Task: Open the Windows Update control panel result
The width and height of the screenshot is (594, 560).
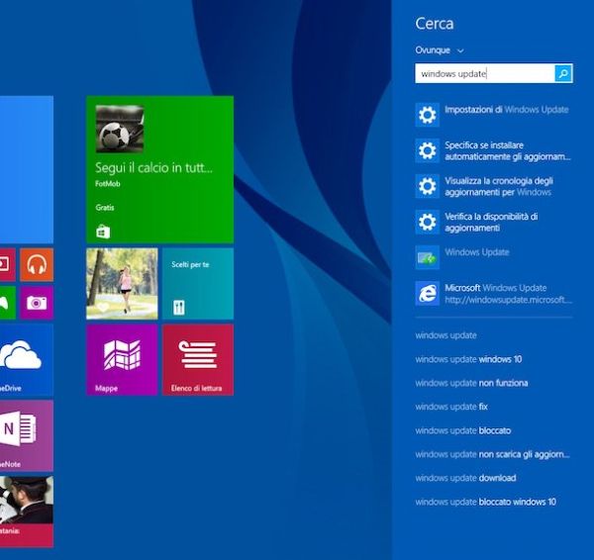Action: point(494,257)
